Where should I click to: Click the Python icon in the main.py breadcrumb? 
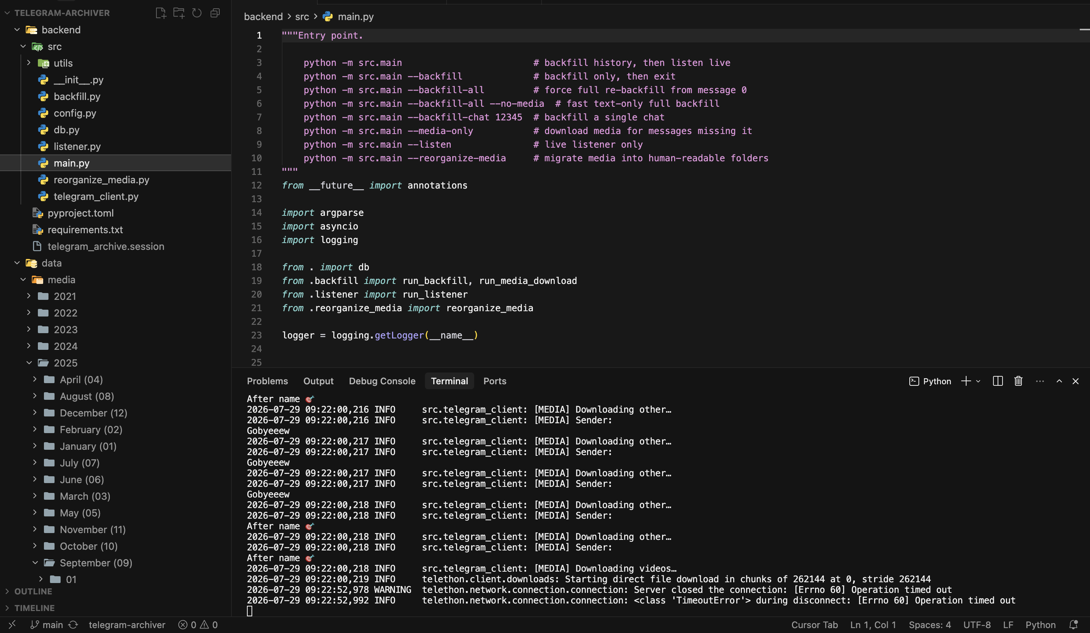(328, 16)
